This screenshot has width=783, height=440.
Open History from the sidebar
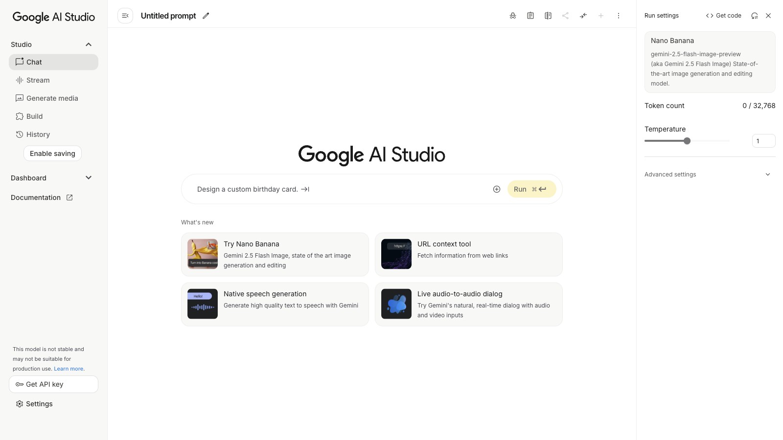38,134
